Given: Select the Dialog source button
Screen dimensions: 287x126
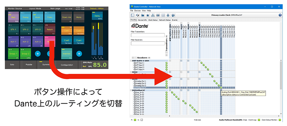Looking at the screenshot, I should [x=26, y=17].
